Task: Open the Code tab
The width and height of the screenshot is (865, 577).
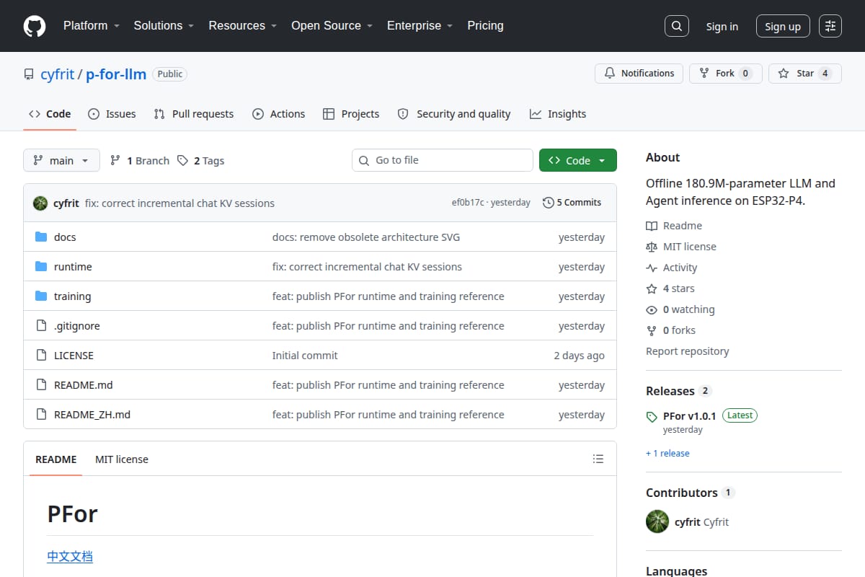Action: point(50,114)
